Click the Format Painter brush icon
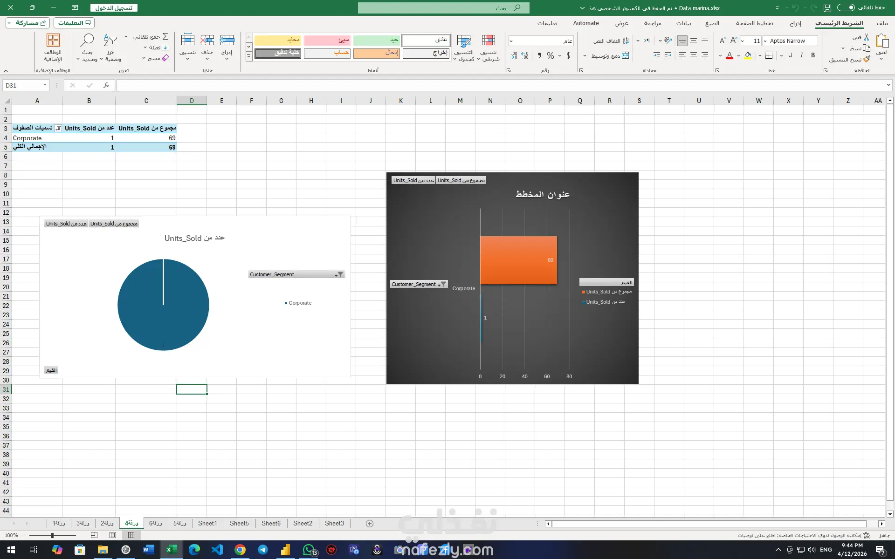Viewport: 895px width, 559px height. (867, 60)
